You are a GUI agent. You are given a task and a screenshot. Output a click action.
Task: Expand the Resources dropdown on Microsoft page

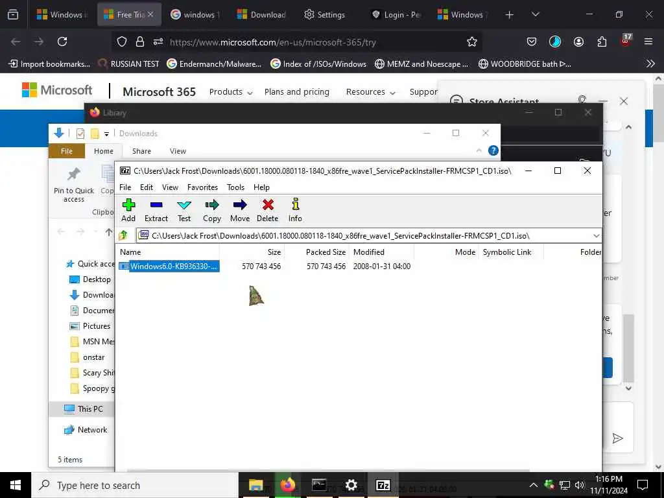click(x=370, y=92)
